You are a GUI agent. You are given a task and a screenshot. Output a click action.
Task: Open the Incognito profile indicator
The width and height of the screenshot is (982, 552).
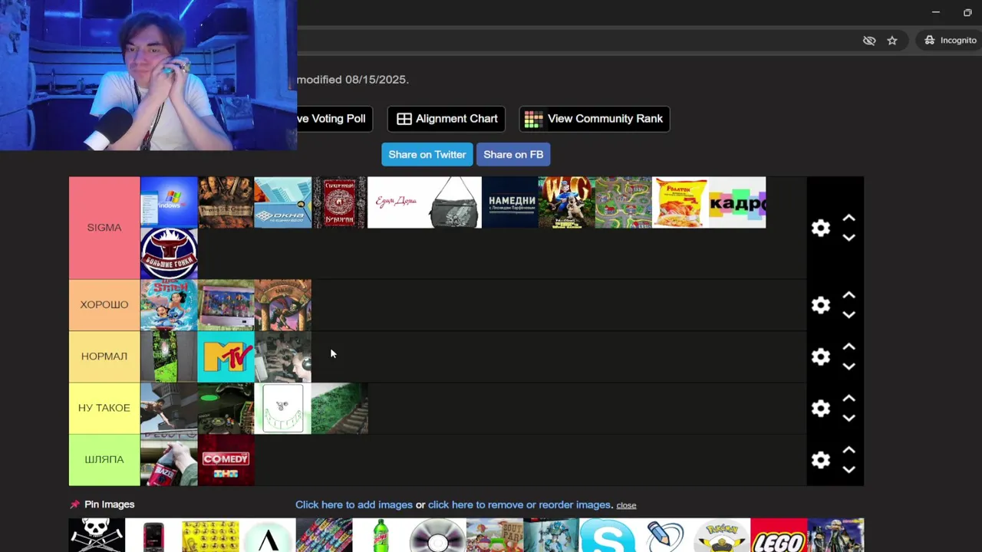(950, 40)
